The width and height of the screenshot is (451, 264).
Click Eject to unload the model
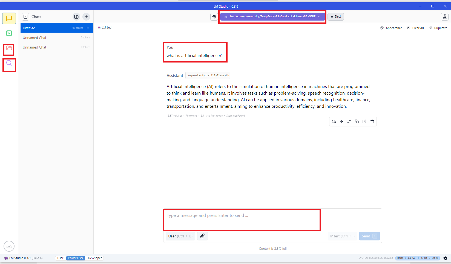[x=336, y=17]
